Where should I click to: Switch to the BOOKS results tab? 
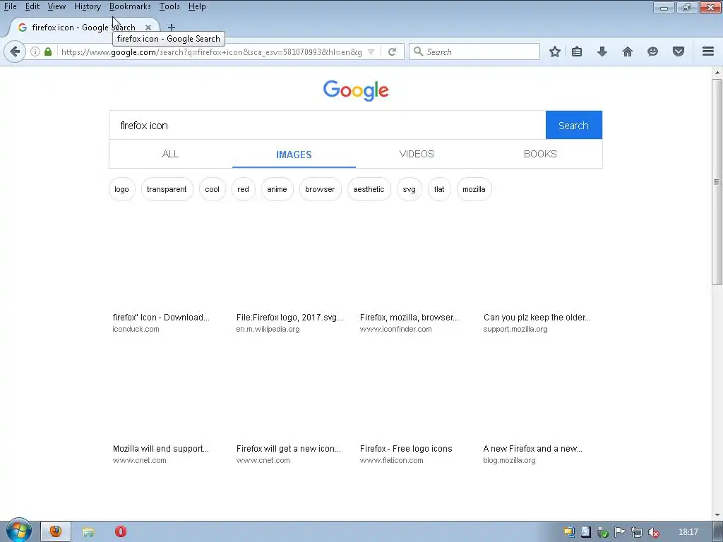click(x=540, y=154)
